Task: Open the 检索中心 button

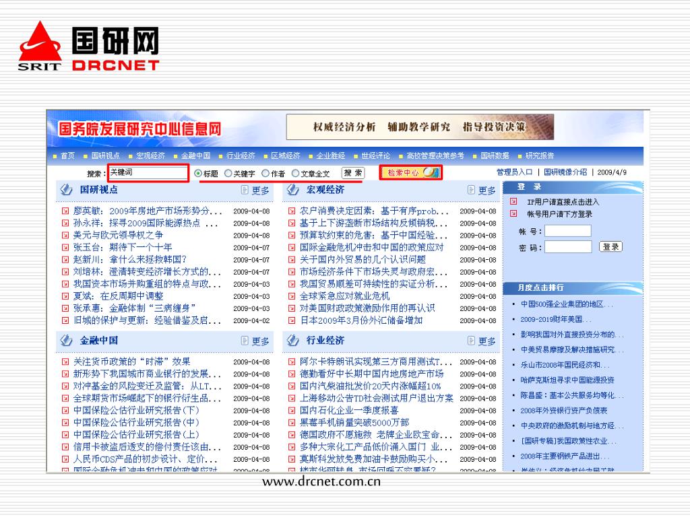Action: [x=410, y=172]
